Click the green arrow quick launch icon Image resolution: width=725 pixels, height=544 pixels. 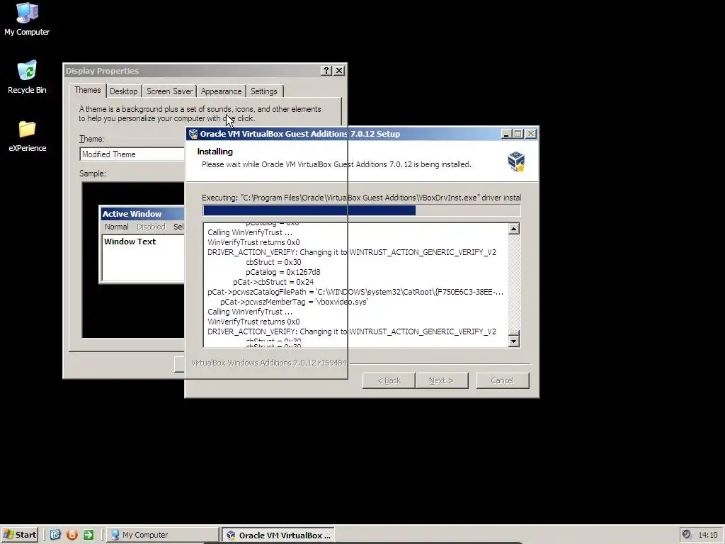(x=89, y=535)
